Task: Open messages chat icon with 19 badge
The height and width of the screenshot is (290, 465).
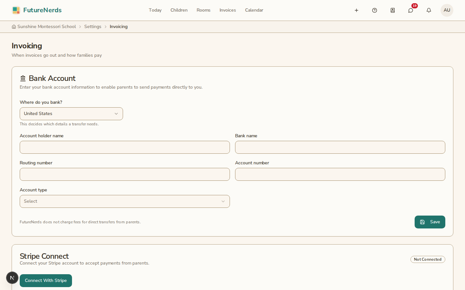Action: (x=411, y=10)
